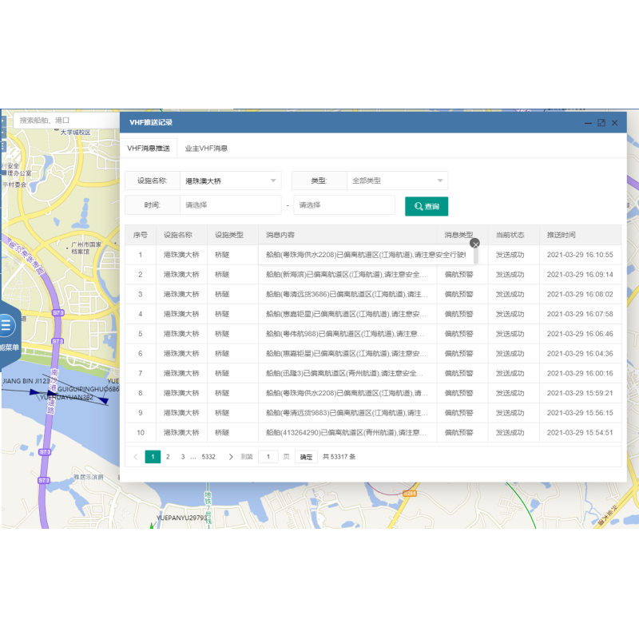Click the page number input field
The image size is (639, 639).
click(268, 457)
